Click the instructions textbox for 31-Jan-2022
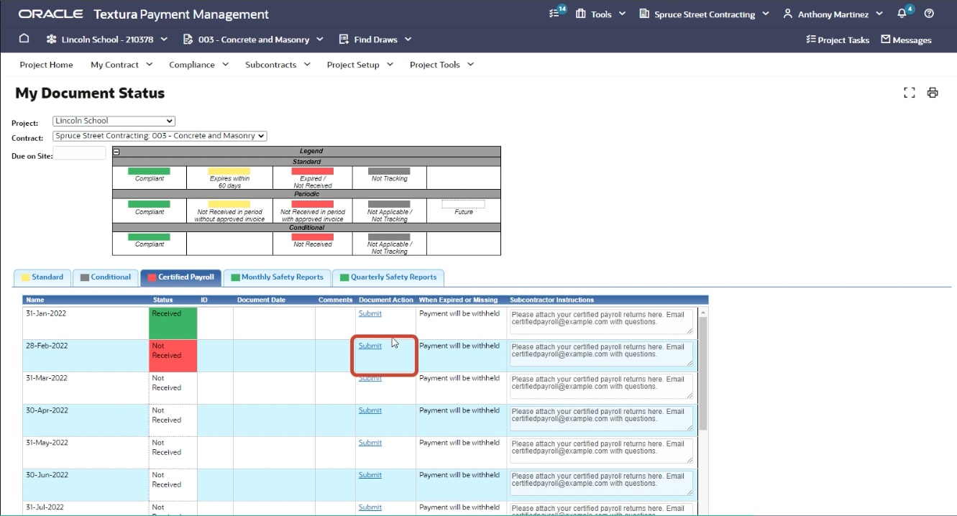 (x=602, y=322)
